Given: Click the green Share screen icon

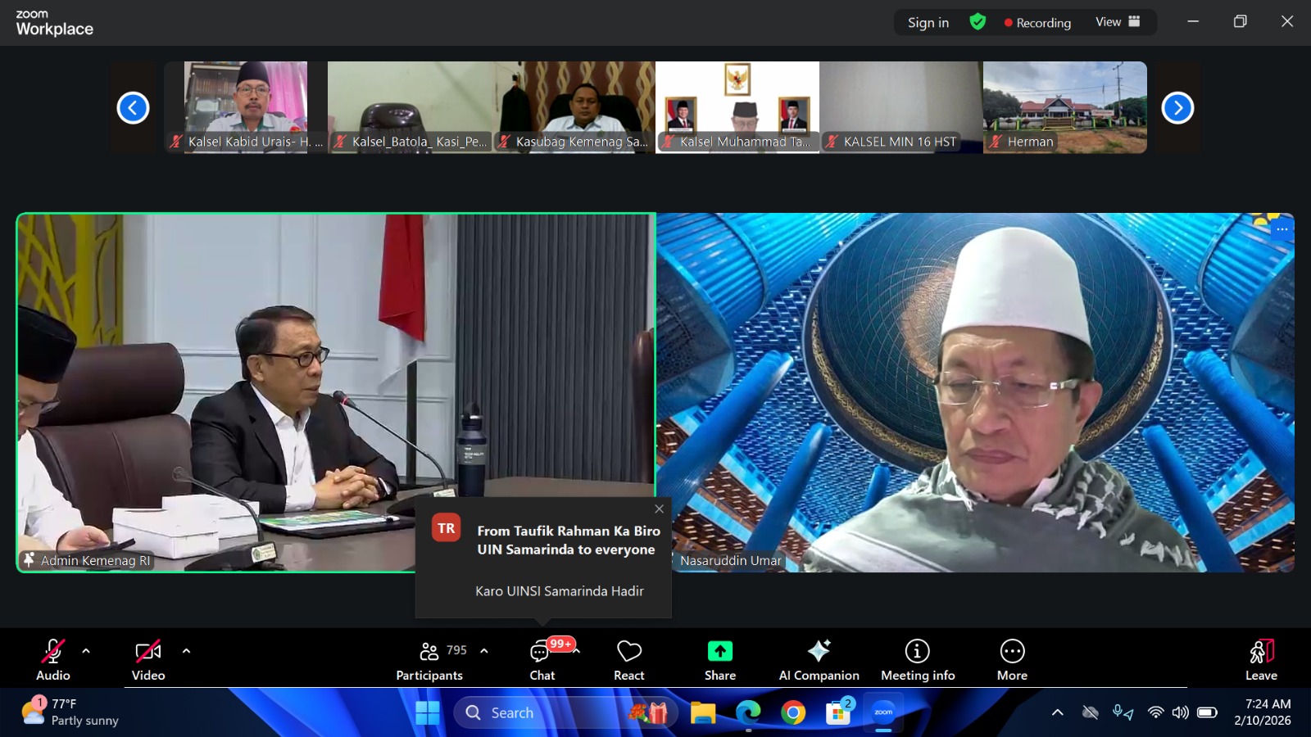Looking at the screenshot, I should pos(719,652).
